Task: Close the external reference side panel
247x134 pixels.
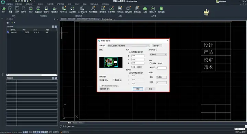Action: [58, 19]
